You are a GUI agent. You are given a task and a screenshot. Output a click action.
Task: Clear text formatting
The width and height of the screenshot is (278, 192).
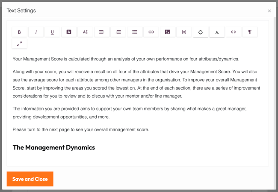217,32
